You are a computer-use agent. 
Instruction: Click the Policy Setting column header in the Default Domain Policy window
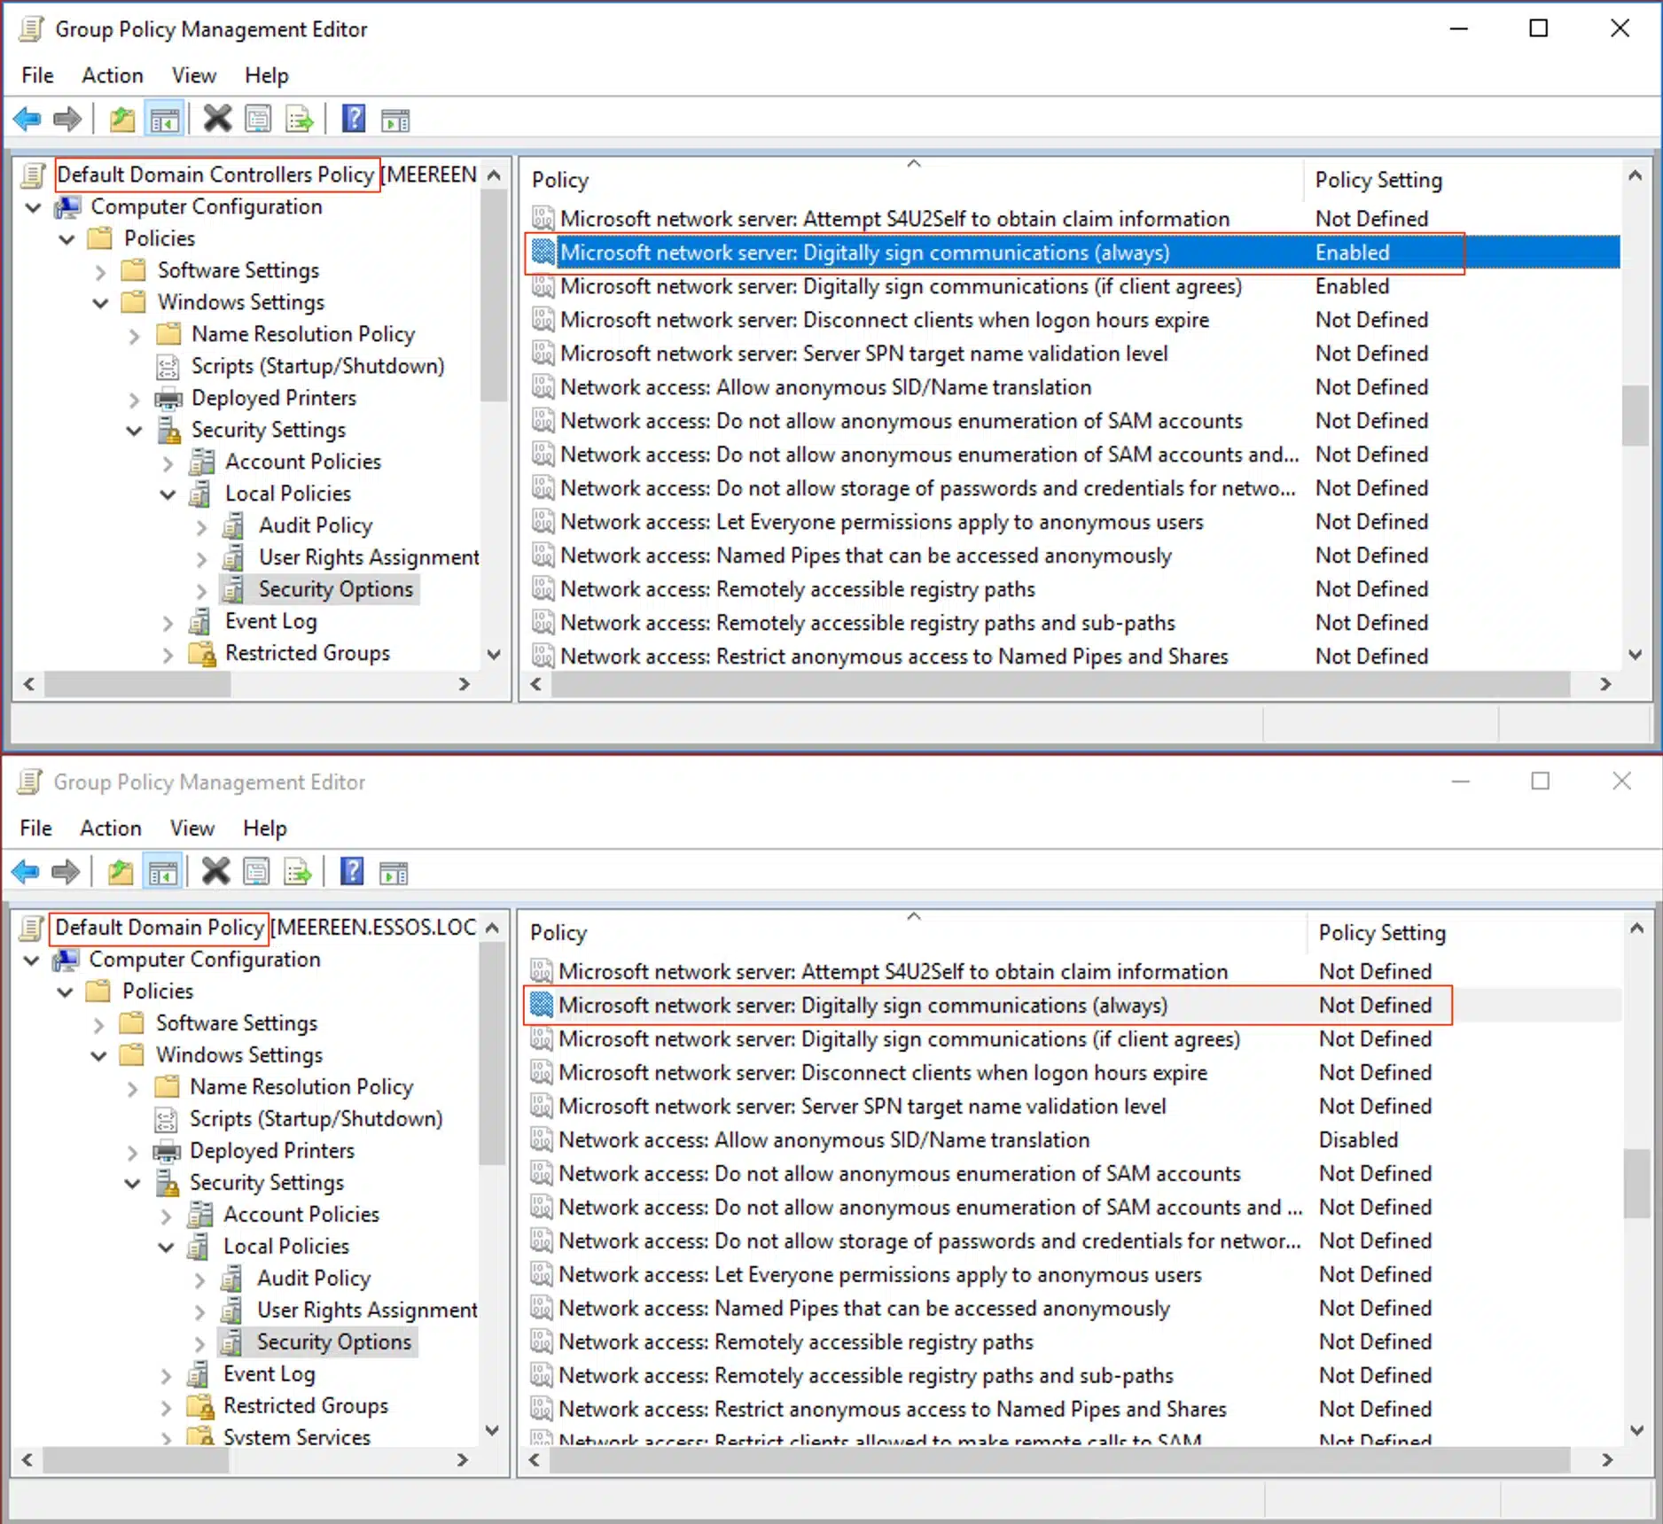point(1381,932)
